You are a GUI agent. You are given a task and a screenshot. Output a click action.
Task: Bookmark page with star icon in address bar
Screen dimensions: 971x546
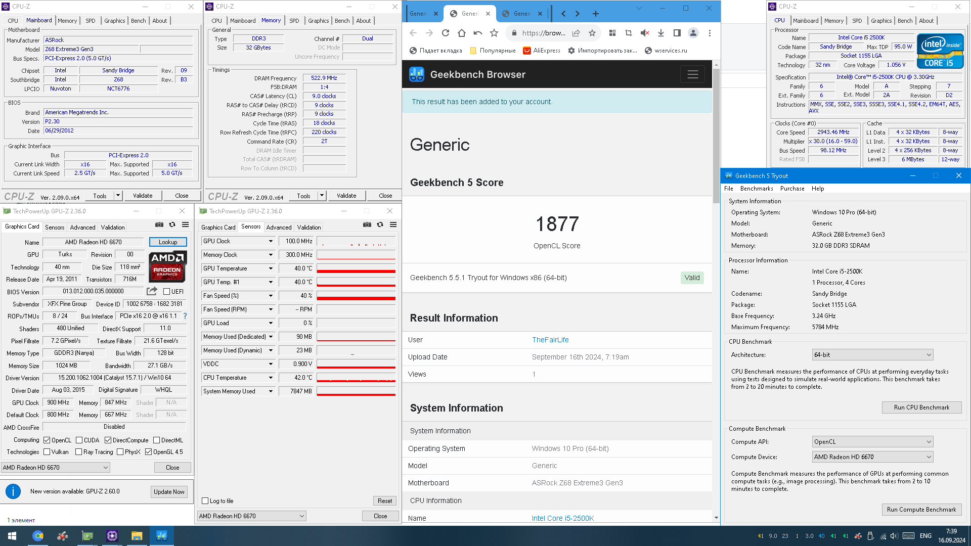(x=592, y=33)
